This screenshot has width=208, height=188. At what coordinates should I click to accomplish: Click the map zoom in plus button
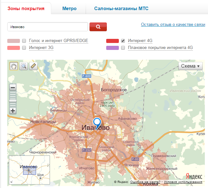pyautogui.click(x=13, y=111)
